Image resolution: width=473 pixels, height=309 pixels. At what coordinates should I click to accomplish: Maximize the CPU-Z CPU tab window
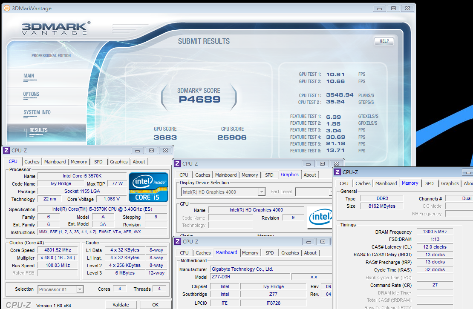[x=151, y=151]
